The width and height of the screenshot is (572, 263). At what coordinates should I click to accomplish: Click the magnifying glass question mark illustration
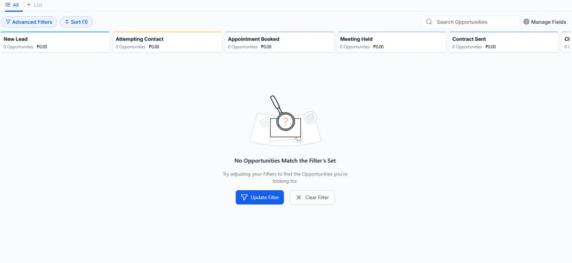click(285, 121)
